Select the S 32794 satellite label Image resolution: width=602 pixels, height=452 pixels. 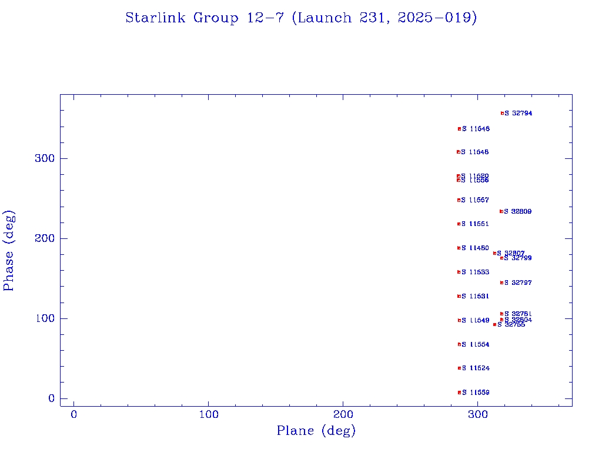click(x=519, y=114)
